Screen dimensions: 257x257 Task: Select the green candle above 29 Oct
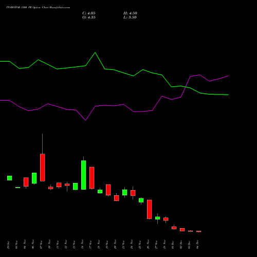10,178
